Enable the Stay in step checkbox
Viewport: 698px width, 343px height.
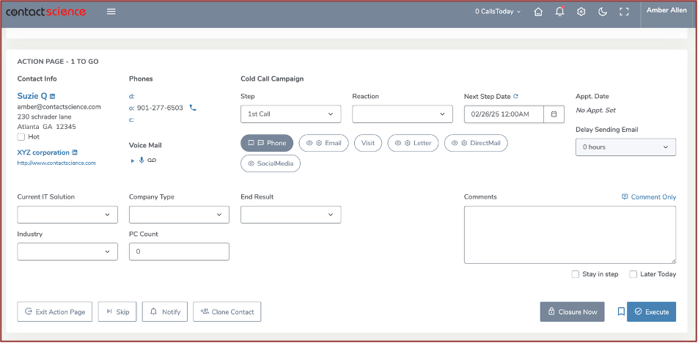click(x=575, y=274)
